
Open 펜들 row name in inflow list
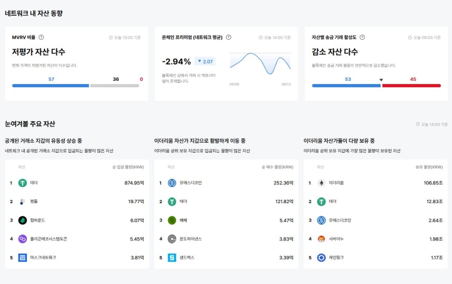coord(34,202)
